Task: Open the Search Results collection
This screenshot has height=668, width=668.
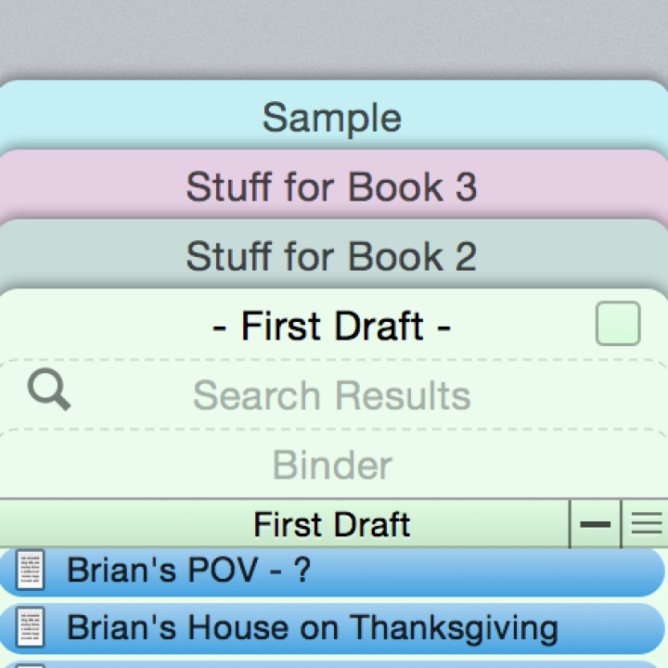Action: click(331, 396)
